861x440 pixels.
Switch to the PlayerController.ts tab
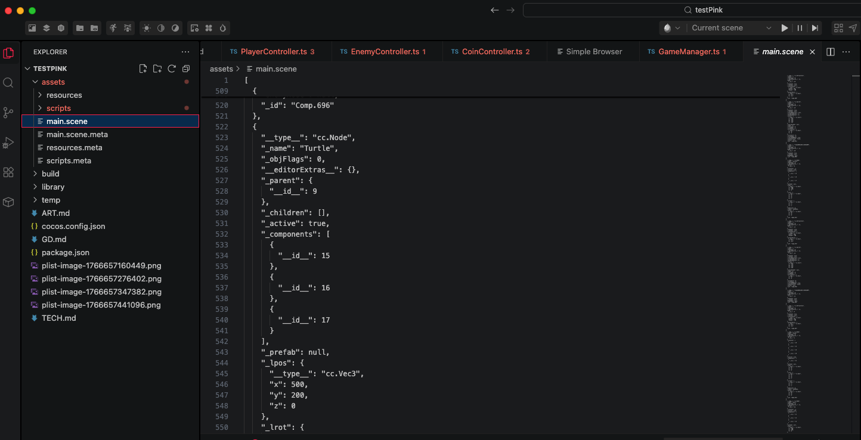[x=273, y=52]
